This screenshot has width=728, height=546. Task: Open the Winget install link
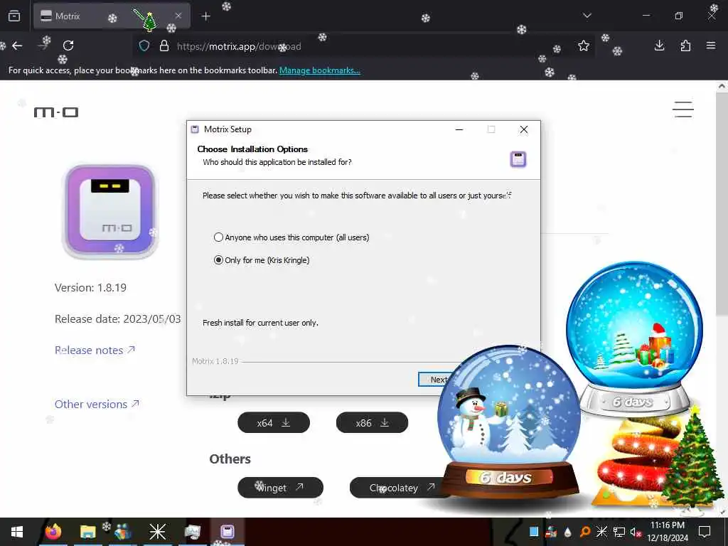coord(280,488)
